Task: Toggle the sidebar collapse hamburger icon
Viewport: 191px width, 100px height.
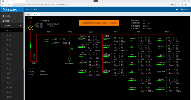Action: [28, 10]
